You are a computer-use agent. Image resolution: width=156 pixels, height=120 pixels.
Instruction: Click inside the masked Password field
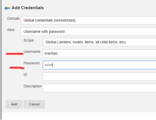(99, 65)
